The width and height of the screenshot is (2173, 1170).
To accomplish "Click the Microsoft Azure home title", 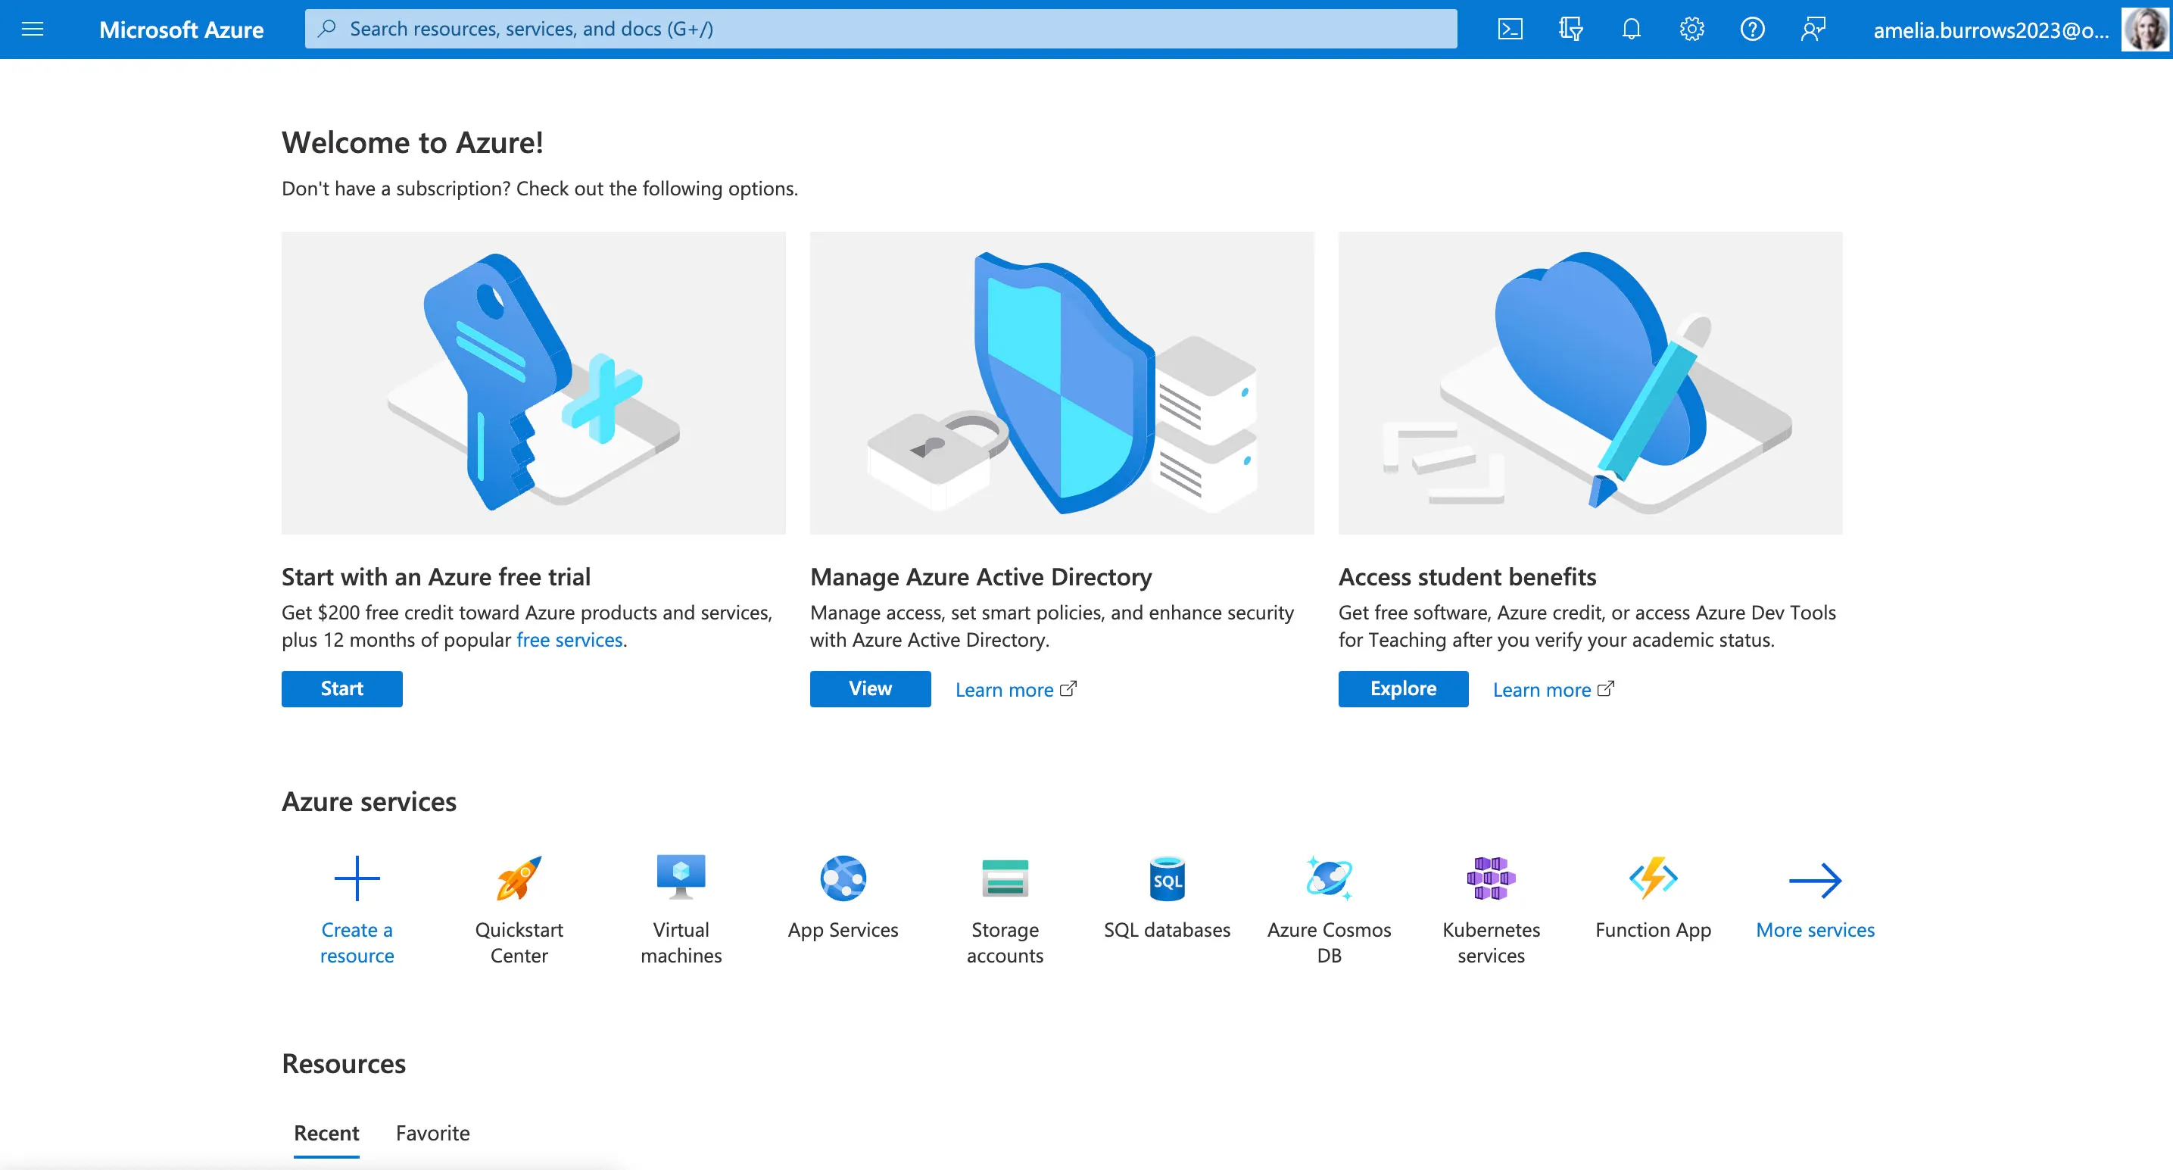I will [182, 30].
